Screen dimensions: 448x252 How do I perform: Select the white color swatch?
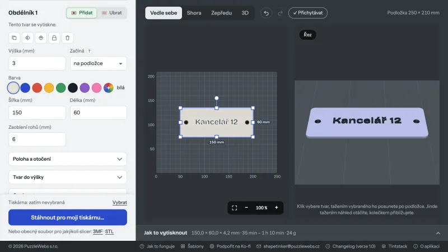pyautogui.click(x=13, y=88)
